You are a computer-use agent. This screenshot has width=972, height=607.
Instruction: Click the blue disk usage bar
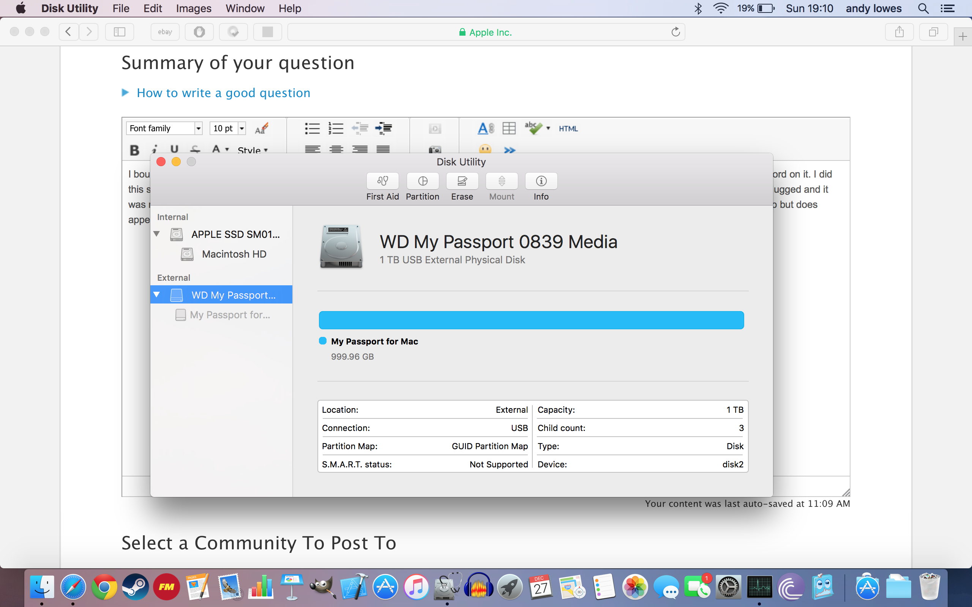[531, 320]
